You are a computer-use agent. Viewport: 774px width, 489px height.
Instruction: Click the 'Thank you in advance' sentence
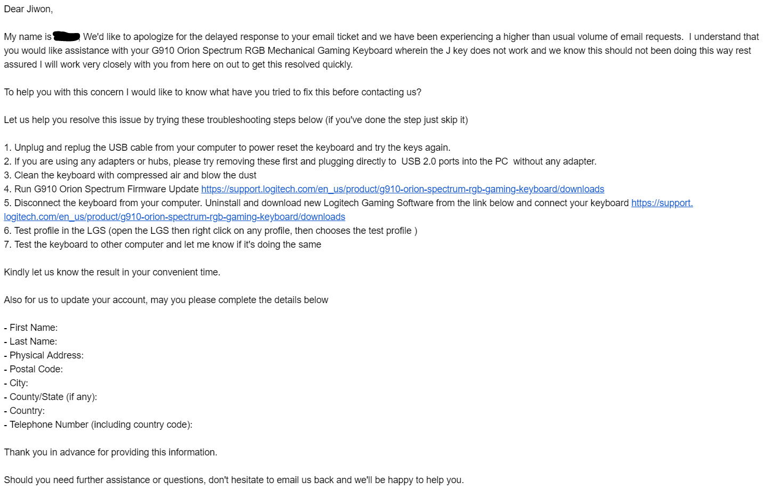tap(110, 452)
